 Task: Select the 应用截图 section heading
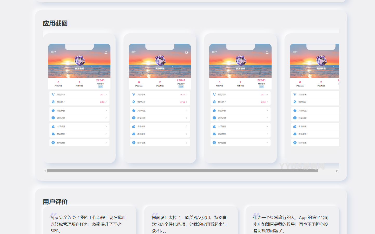click(56, 23)
